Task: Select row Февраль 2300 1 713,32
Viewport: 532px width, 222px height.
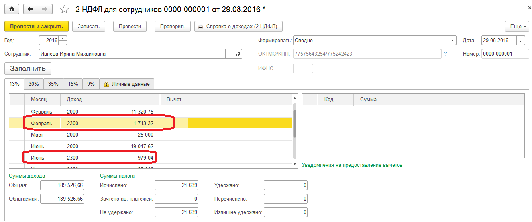Action: 151,123
